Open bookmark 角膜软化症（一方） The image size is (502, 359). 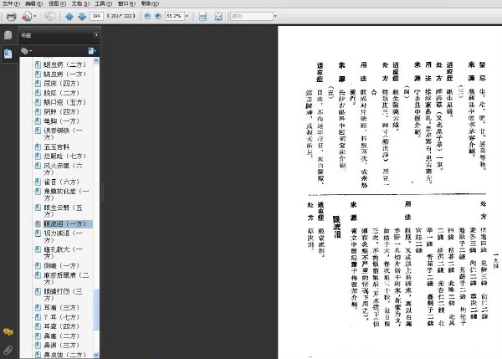coord(67,194)
